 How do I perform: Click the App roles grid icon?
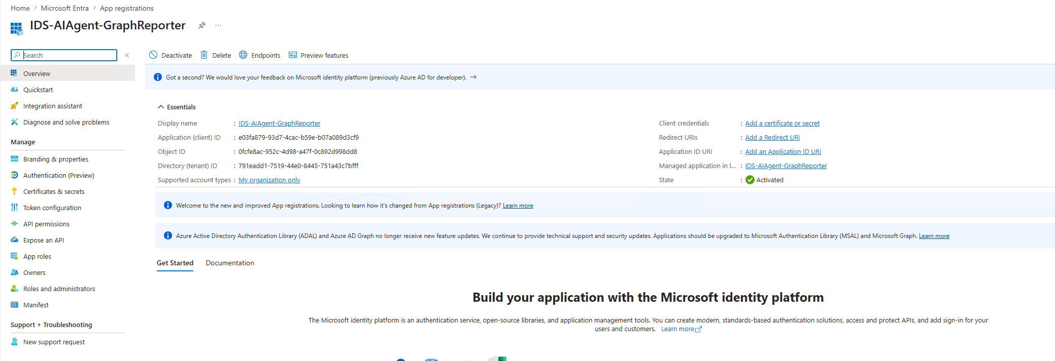14,256
